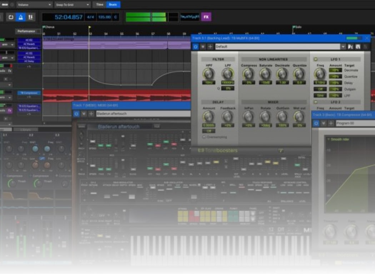Click the plus icon in the ME80 window
The height and width of the screenshot is (274, 375).
pos(91,114)
